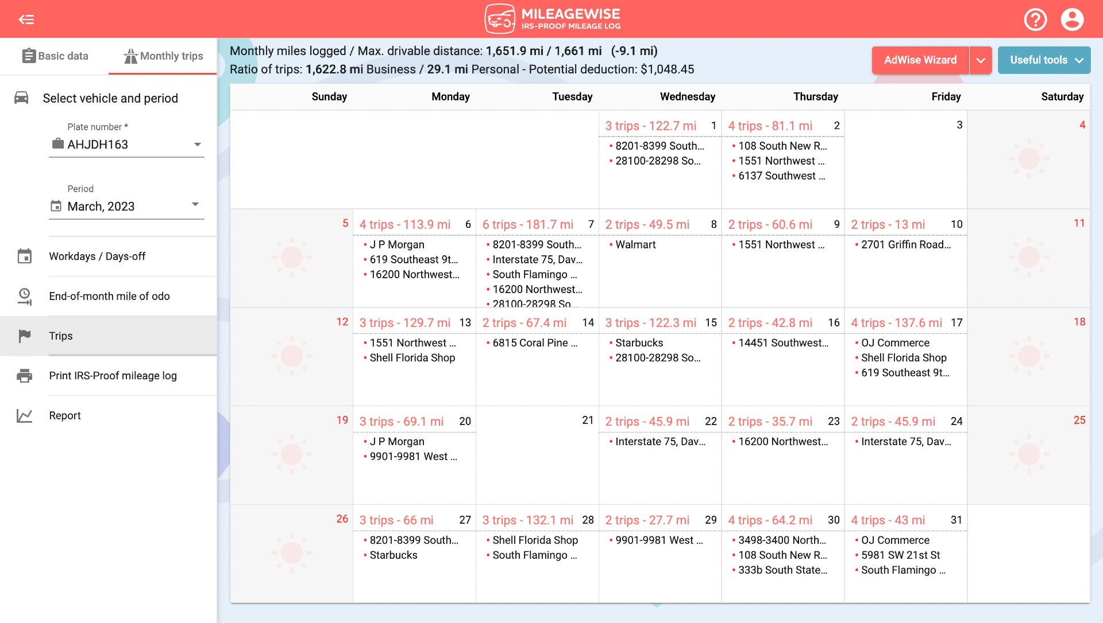Click '2701 Griffin Road' trip on March 10
The image size is (1103, 623).
(x=906, y=244)
